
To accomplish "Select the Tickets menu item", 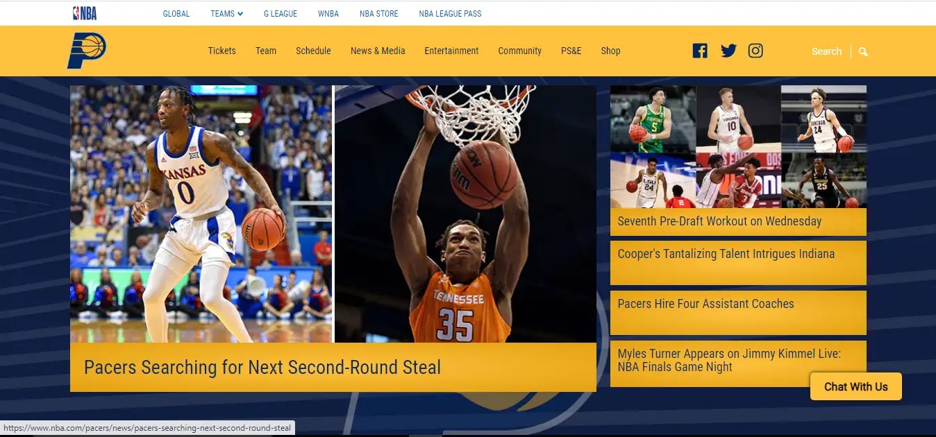I will click(222, 51).
